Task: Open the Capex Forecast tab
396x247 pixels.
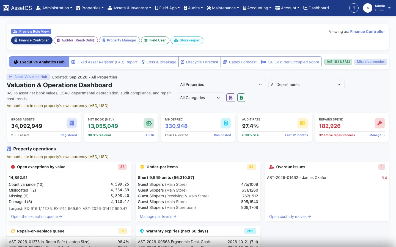Action: (240, 62)
